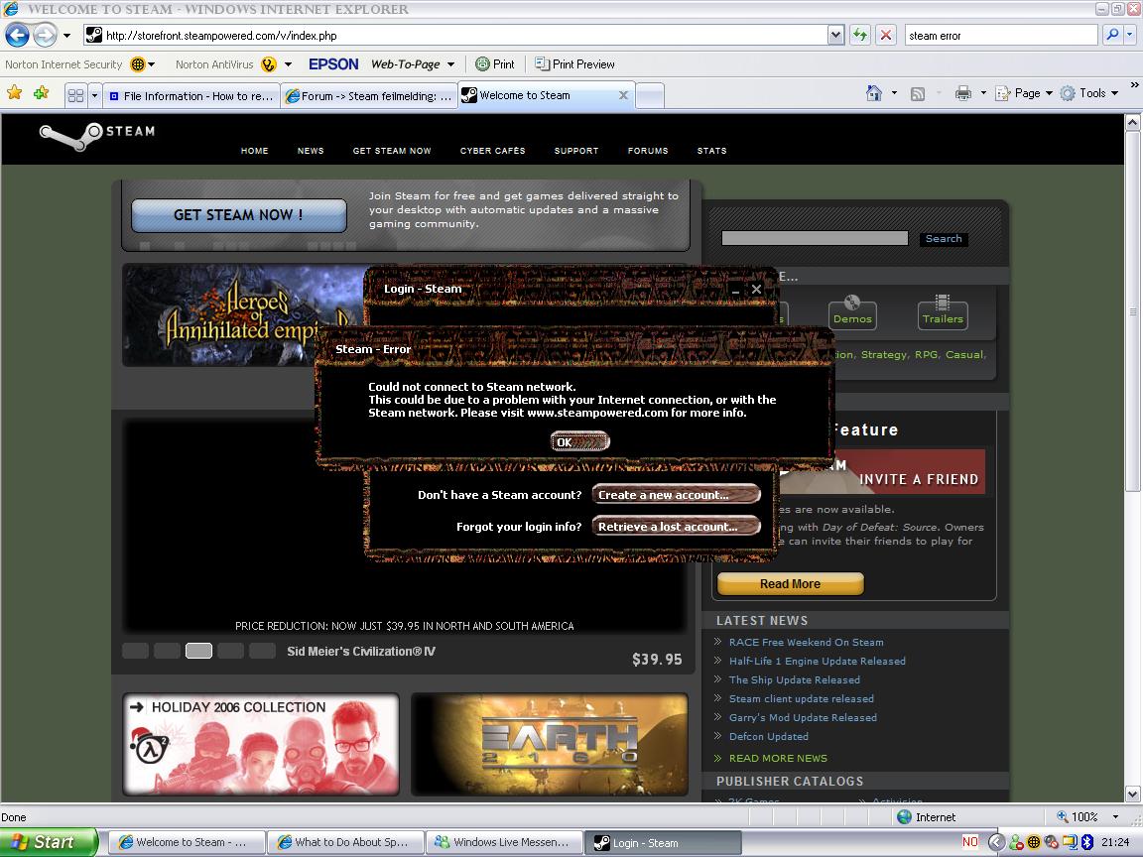The width and height of the screenshot is (1143, 857).
Task: Click the Steam logo on the page
Action: coord(97,134)
